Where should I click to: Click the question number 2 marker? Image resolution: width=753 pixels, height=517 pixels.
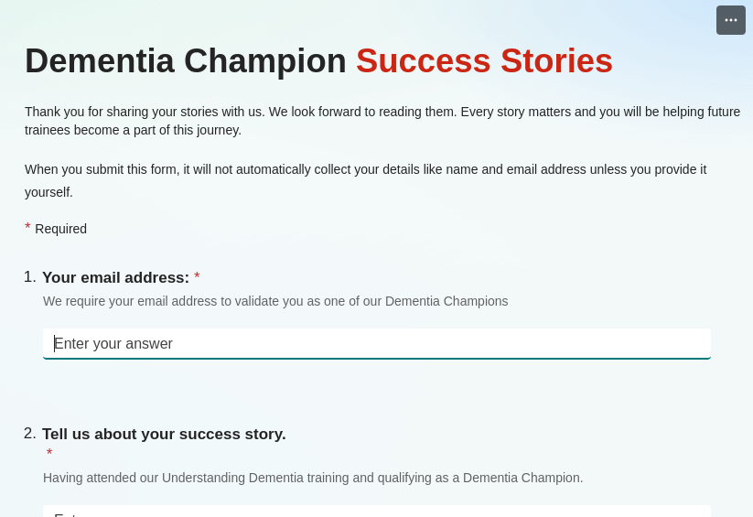pos(29,434)
